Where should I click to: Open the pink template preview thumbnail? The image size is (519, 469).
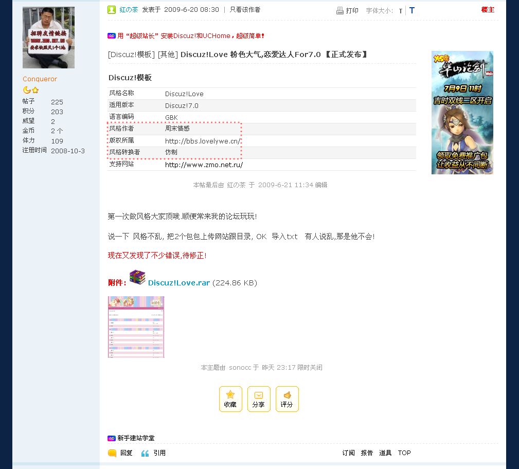point(136,327)
